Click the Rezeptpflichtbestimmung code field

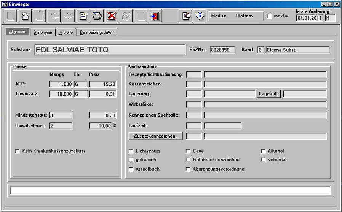pyautogui.click(x=194, y=74)
